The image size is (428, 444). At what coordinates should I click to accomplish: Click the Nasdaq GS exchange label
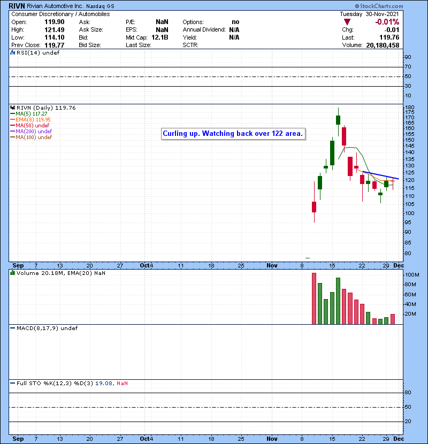pyautogui.click(x=100, y=6)
